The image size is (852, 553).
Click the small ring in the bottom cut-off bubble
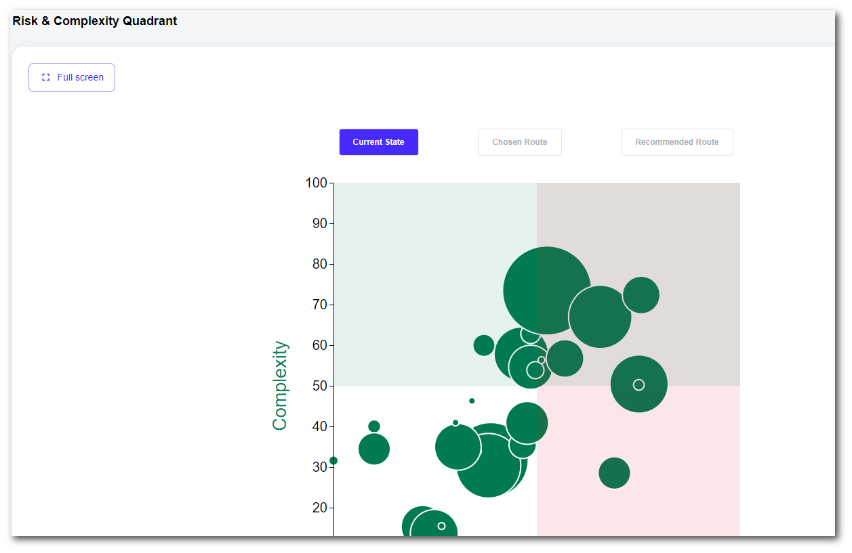point(441,526)
